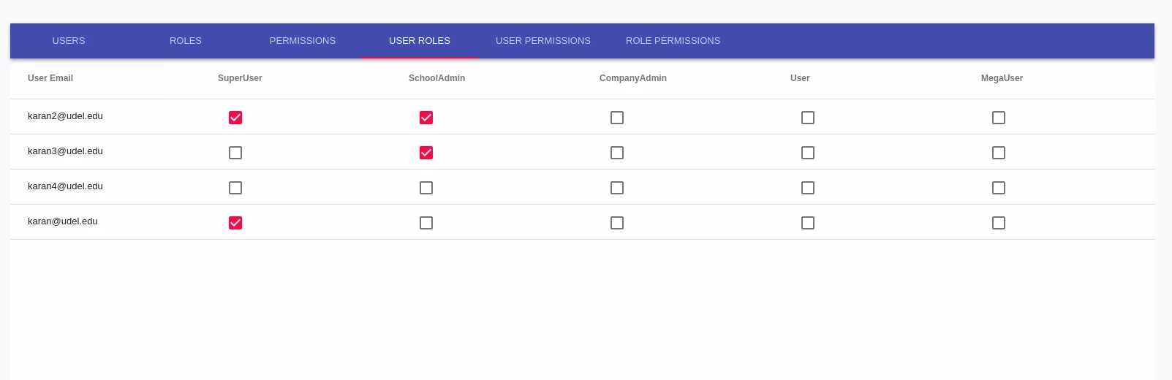This screenshot has width=1172, height=380.
Task: Check MegaUser for karan4@udel.edu
Action: click(x=999, y=188)
